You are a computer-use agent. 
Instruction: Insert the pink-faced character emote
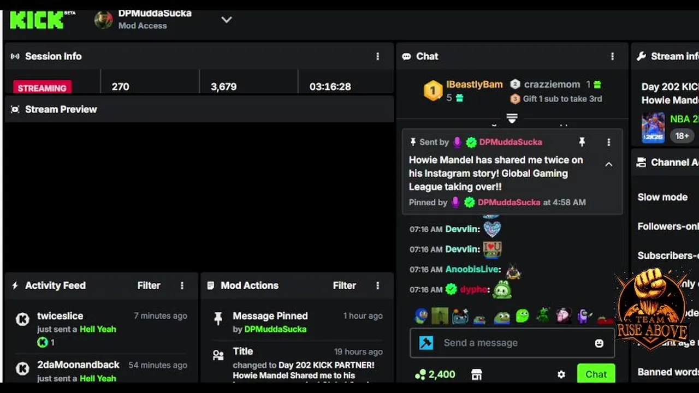563,316
